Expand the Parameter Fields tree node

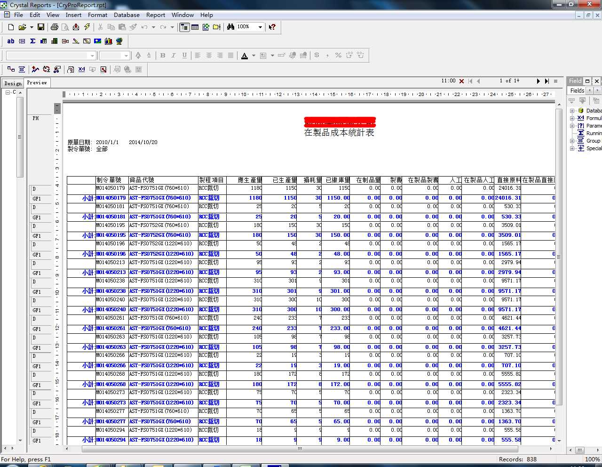pos(572,126)
